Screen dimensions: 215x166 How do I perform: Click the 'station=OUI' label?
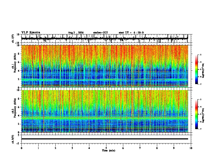pyautogui.click(x=100, y=33)
